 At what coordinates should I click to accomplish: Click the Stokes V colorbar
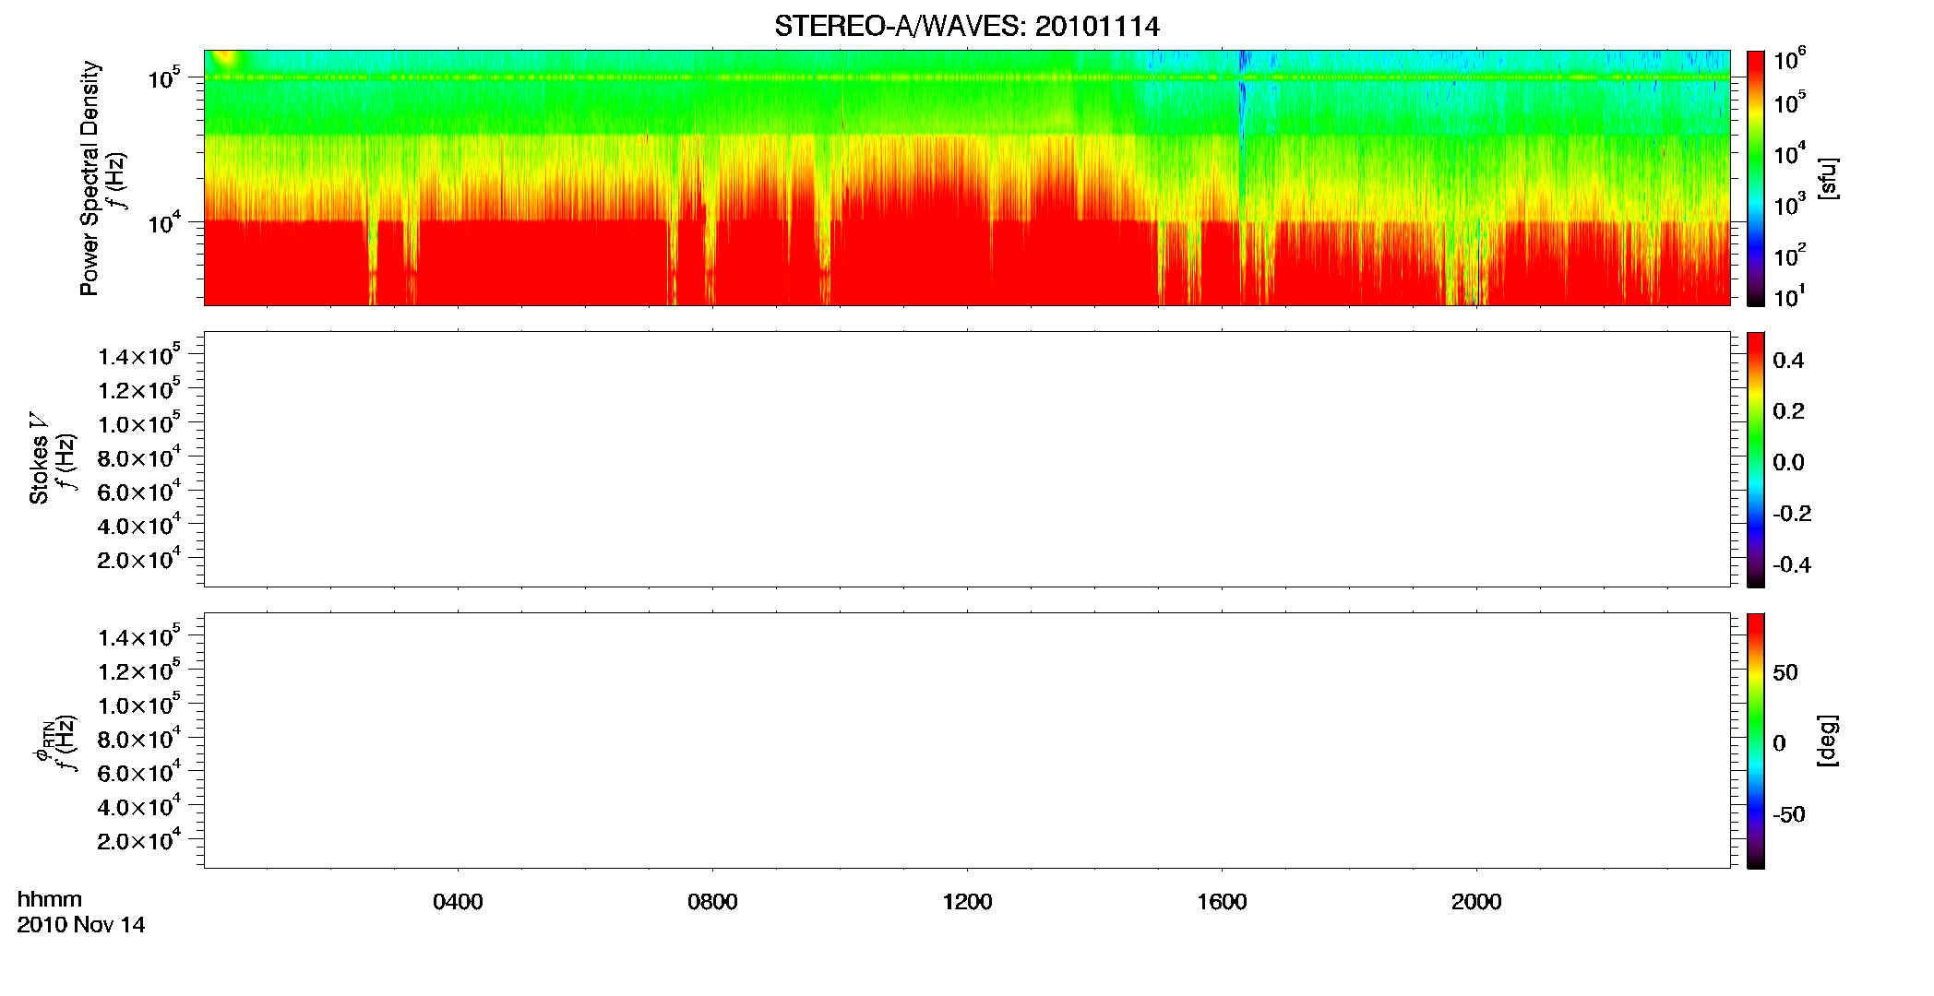(1756, 459)
